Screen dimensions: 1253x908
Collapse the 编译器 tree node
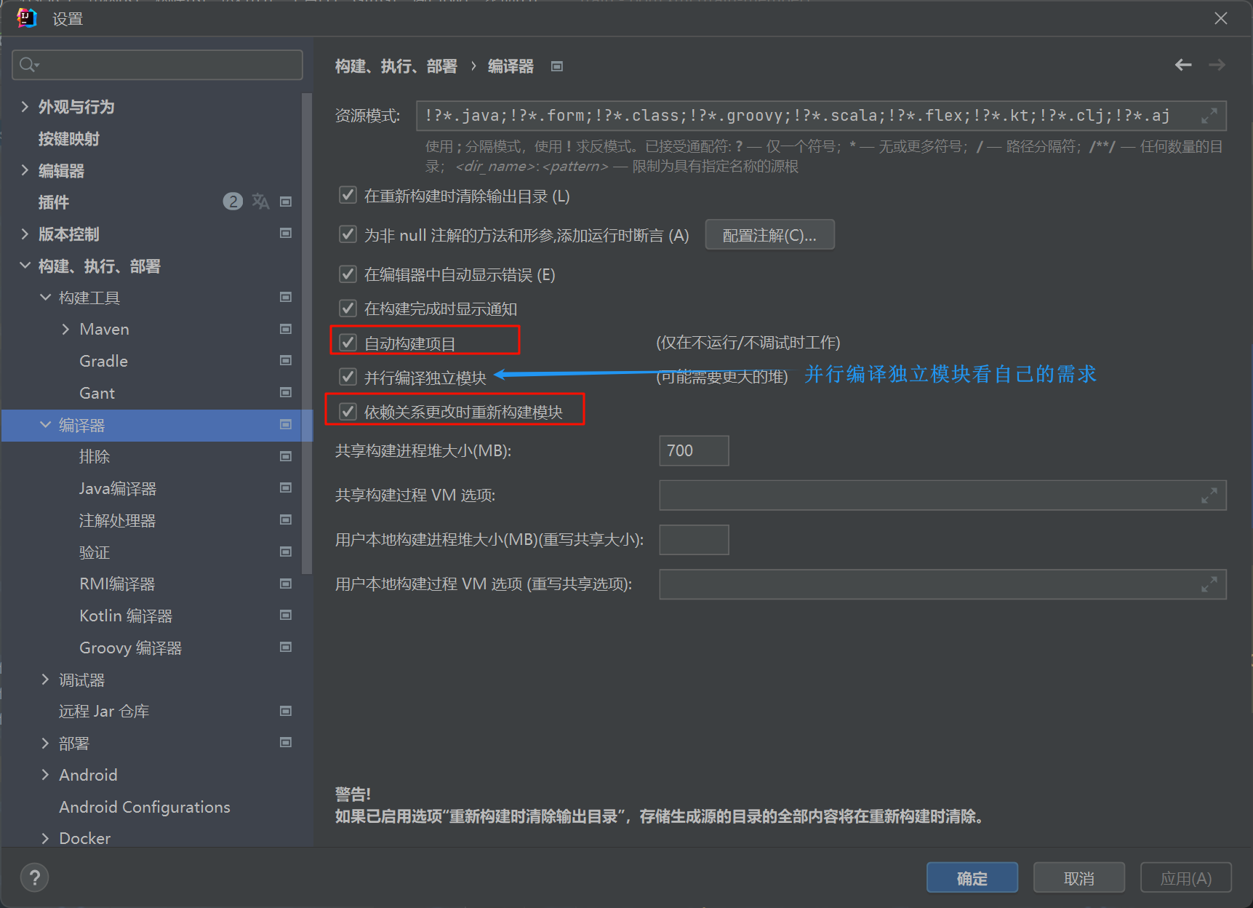[x=45, y=424]
